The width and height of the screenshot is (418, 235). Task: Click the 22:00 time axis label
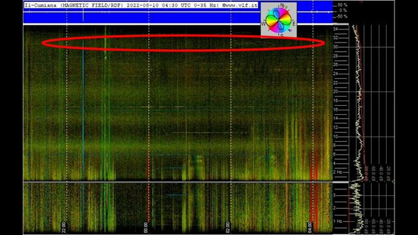(64, 228)
